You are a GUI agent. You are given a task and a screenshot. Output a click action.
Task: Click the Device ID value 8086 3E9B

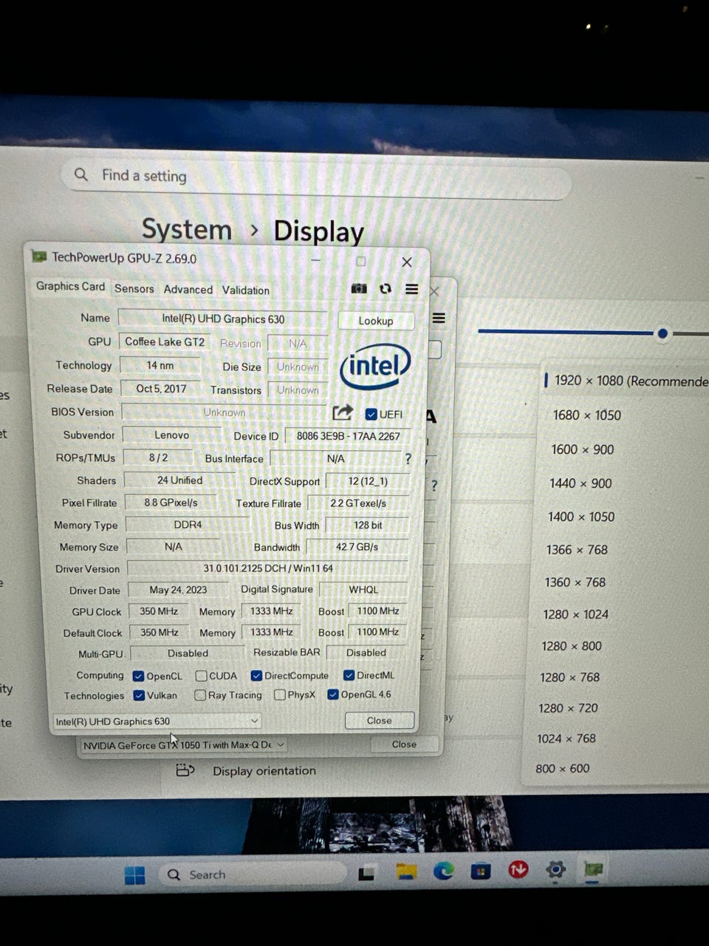tap(348, 436)
